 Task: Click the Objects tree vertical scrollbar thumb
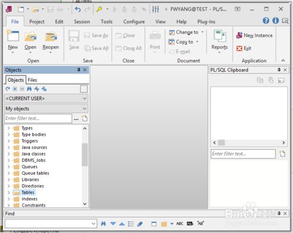[85, 155]
